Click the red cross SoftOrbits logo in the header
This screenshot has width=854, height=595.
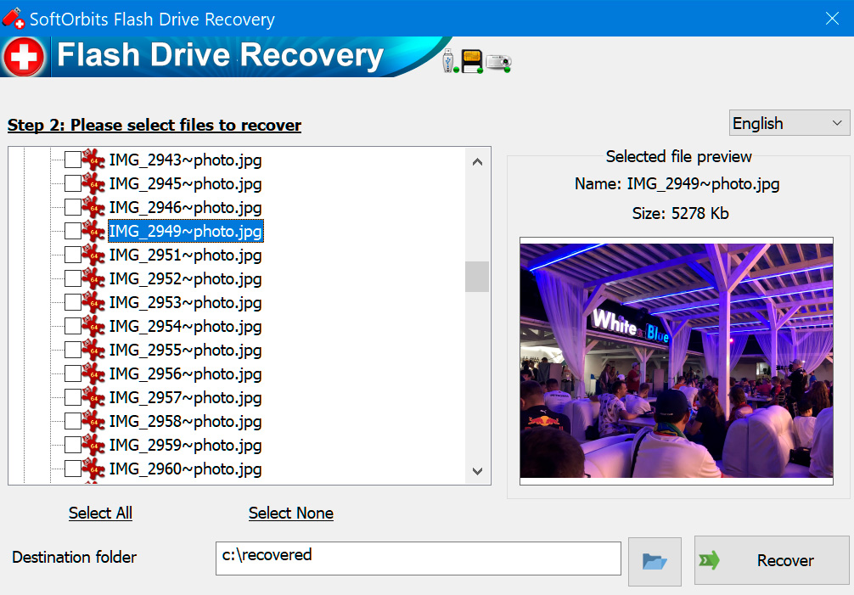click(24, 58)
